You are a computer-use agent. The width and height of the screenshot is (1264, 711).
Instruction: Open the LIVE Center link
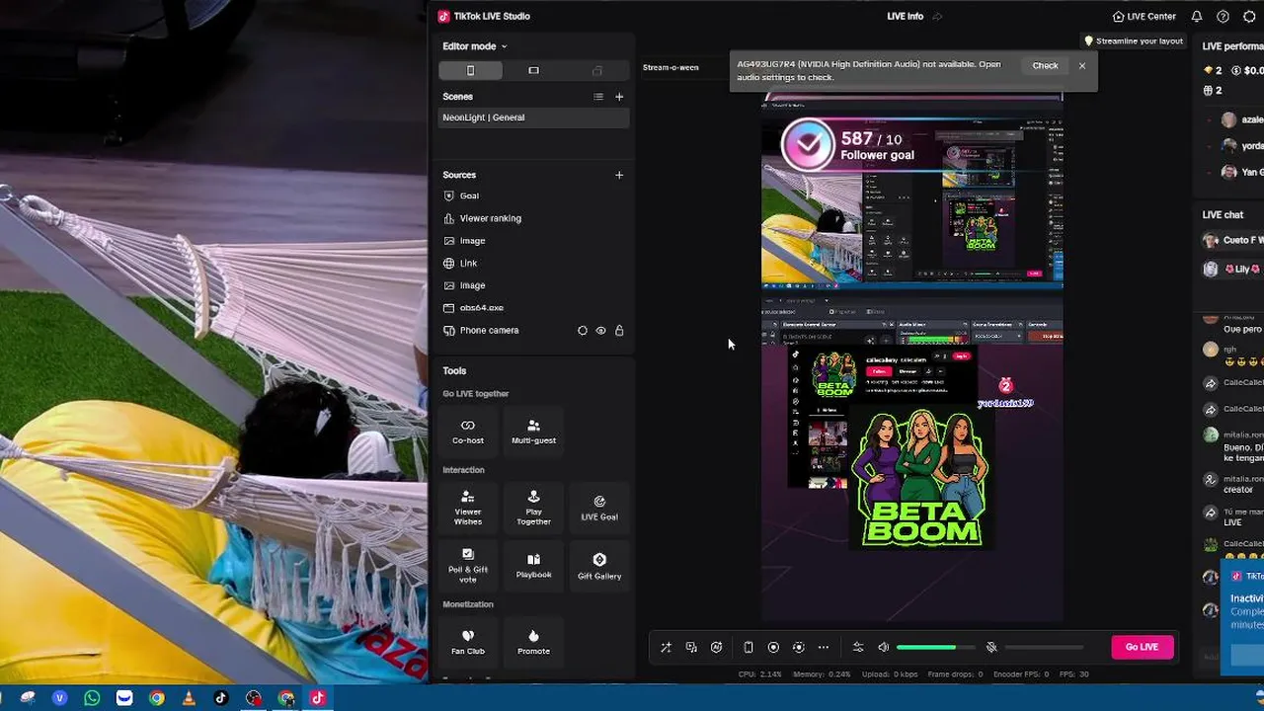coord(1144,17)
